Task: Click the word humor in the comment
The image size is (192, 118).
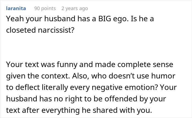Action: [163, 76]
